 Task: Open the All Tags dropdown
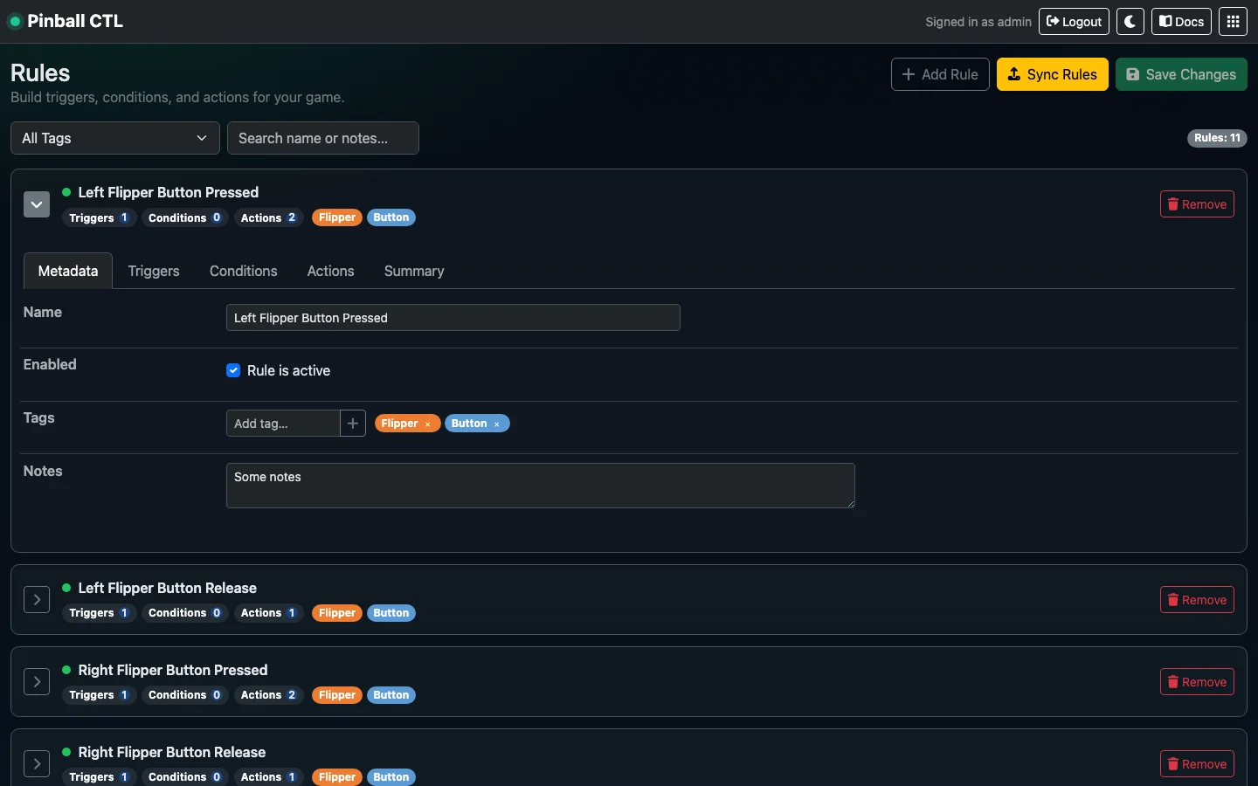(114, 138)
